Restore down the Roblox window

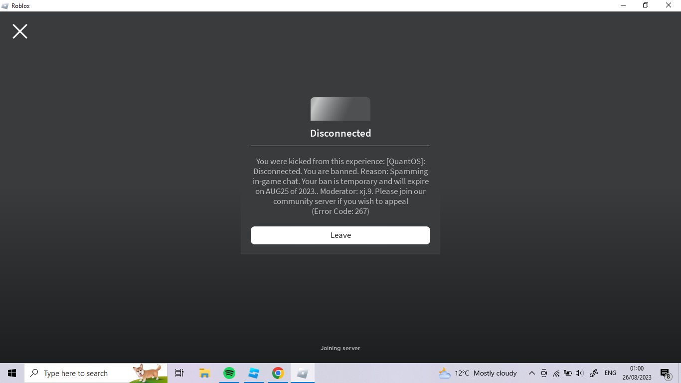(x=646, y=5)
